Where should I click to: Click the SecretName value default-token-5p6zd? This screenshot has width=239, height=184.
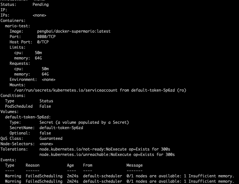coord(61,128)
